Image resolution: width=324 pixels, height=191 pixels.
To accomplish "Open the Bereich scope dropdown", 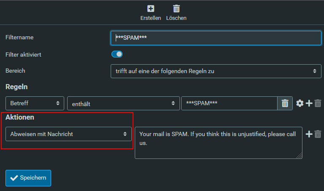I will point(216,71).
